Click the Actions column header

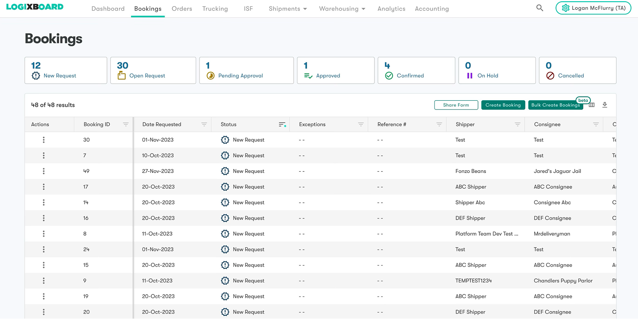tap(40, 124)
